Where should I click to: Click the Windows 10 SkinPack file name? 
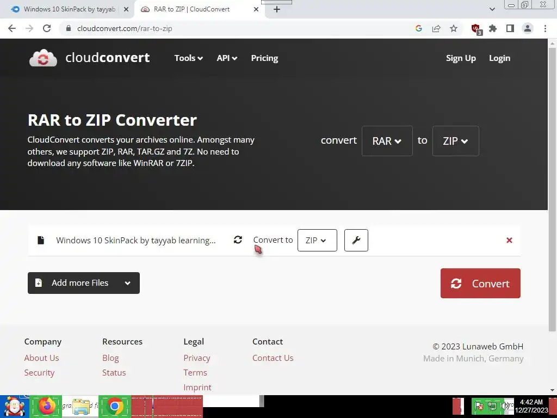(135, 240)
